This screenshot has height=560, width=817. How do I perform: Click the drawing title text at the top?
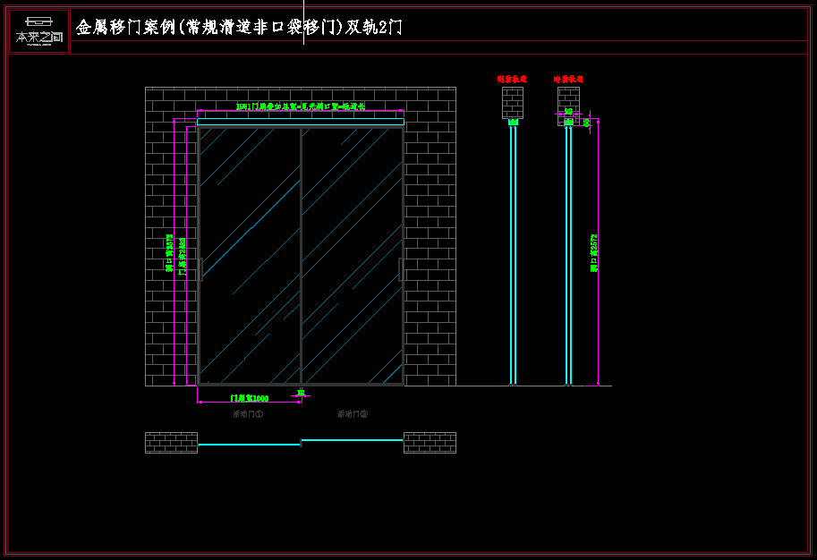coord(239,28)
